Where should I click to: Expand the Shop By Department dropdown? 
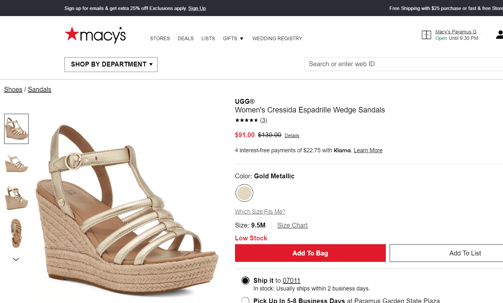coord(111,64)
